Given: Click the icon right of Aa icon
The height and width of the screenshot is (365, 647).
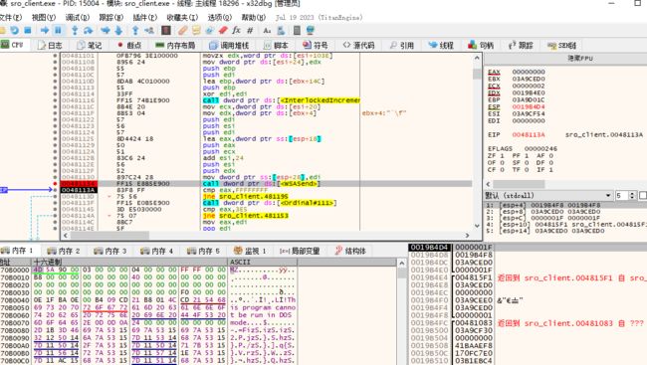Looking at the screenshot, I should pos(281,30).
